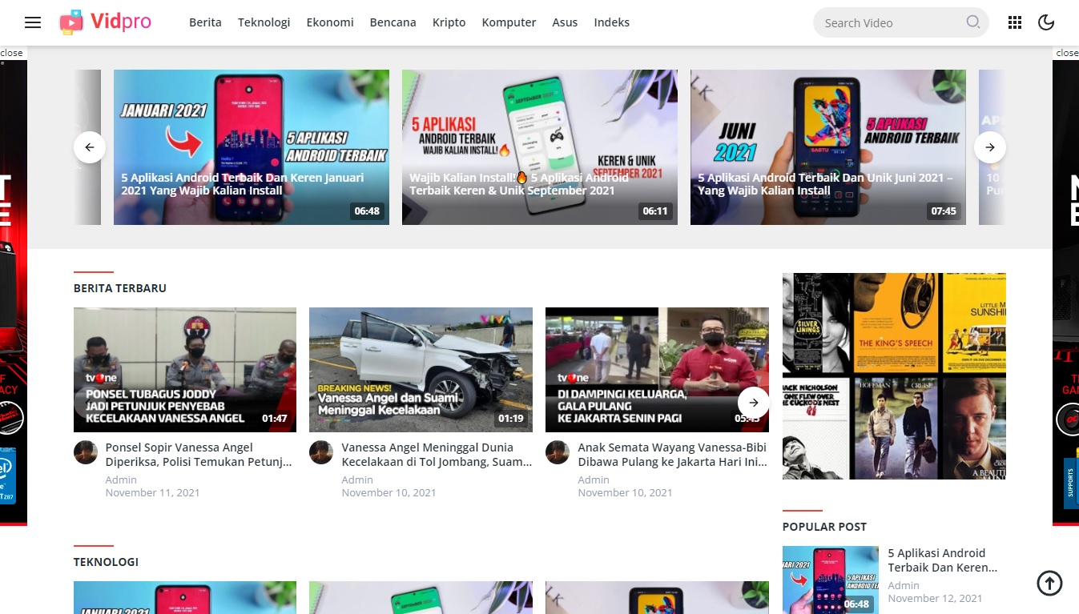This screenshot has height=614, width=1079.
Task: Click the BERITA TERBARU section heading
Action: click(120, 288)
